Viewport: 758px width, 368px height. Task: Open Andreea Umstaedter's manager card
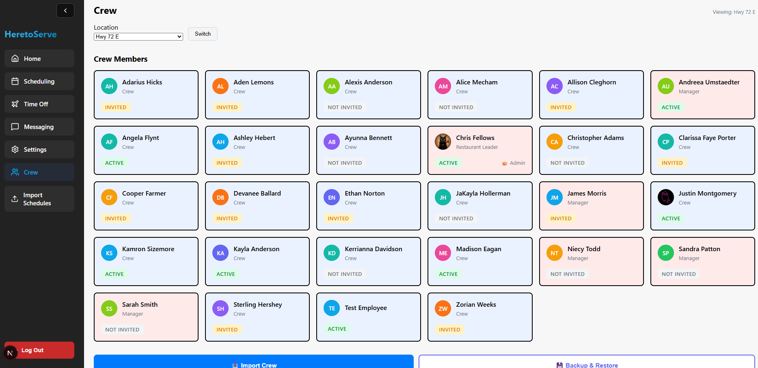pyautogui.click(x=702, y=95)
